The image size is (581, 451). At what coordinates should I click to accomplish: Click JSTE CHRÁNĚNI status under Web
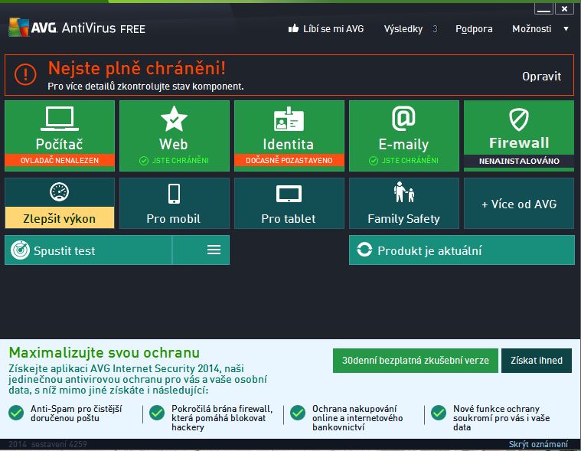point(174,161)
